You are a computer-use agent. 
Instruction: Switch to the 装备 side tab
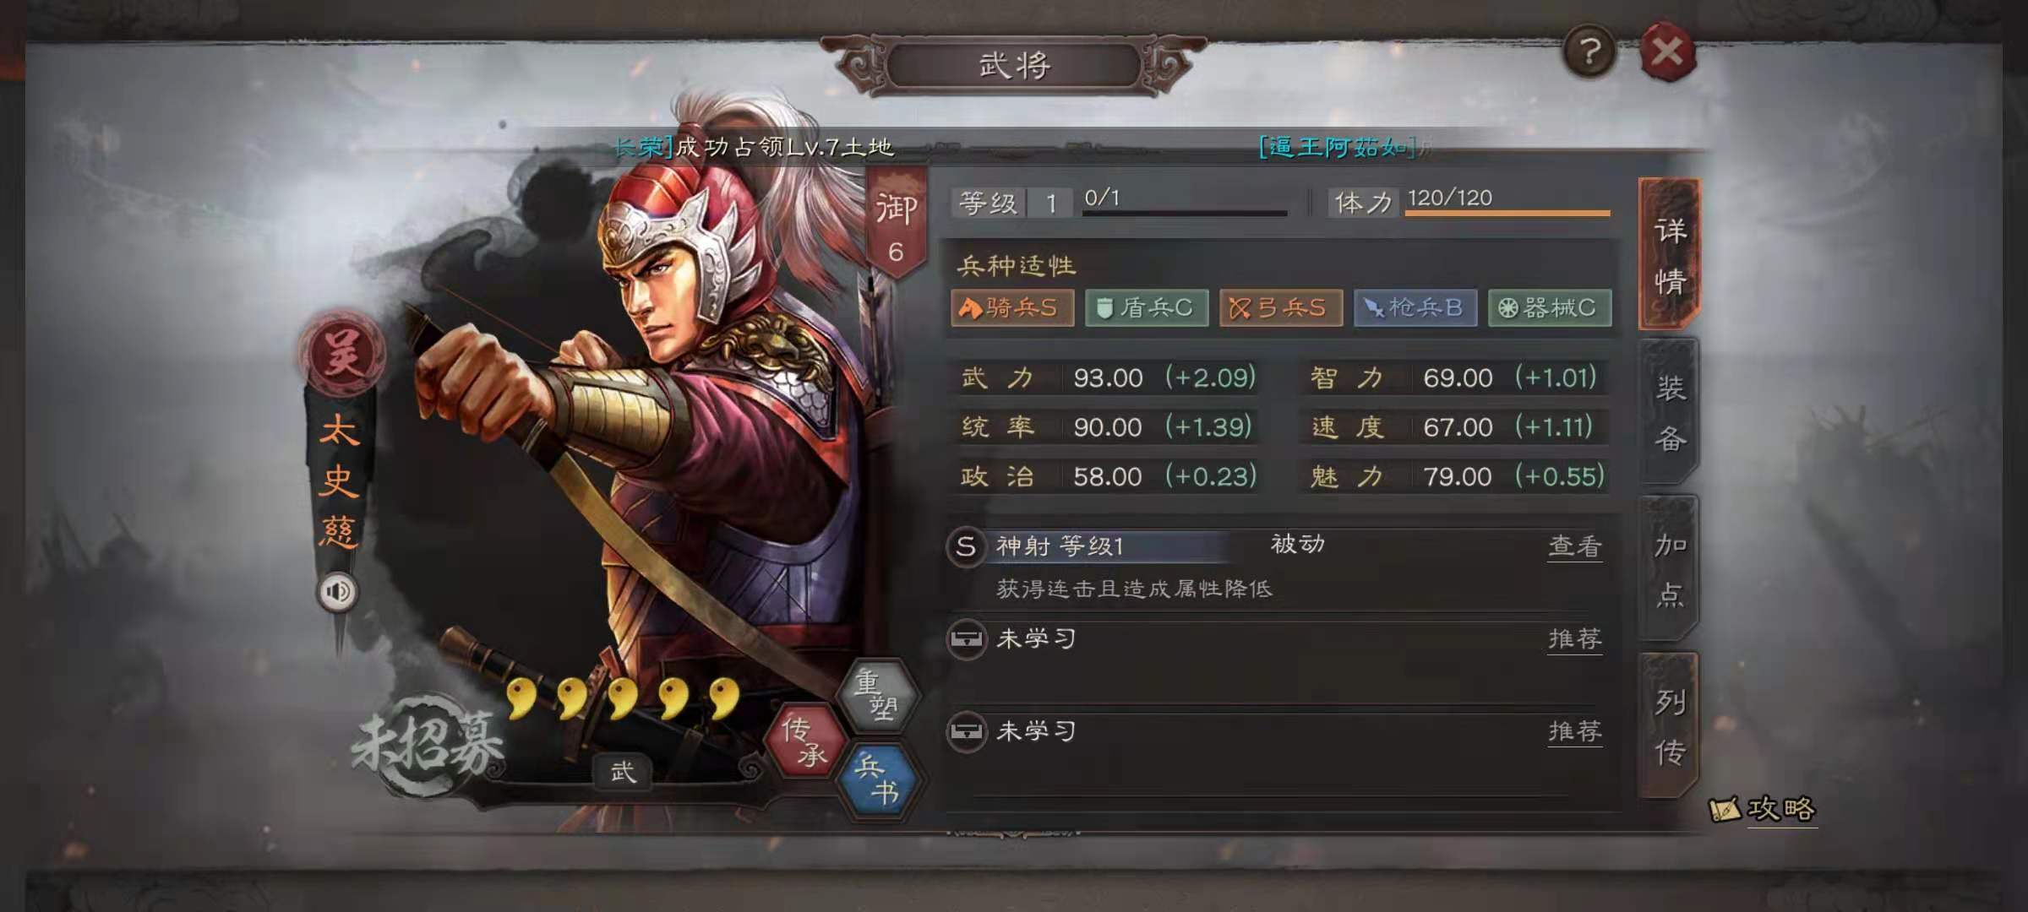pos(1669,412)
